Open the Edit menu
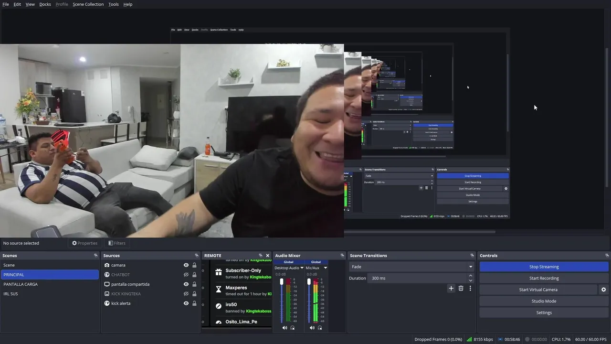Screen dimensions: 611x344 (17, 4)
